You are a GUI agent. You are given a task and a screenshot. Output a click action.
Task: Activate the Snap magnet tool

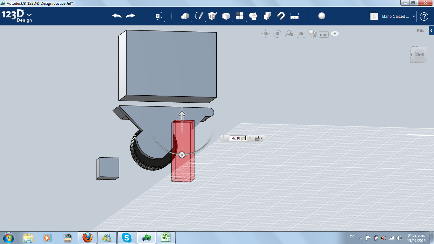tap(281, 16)
